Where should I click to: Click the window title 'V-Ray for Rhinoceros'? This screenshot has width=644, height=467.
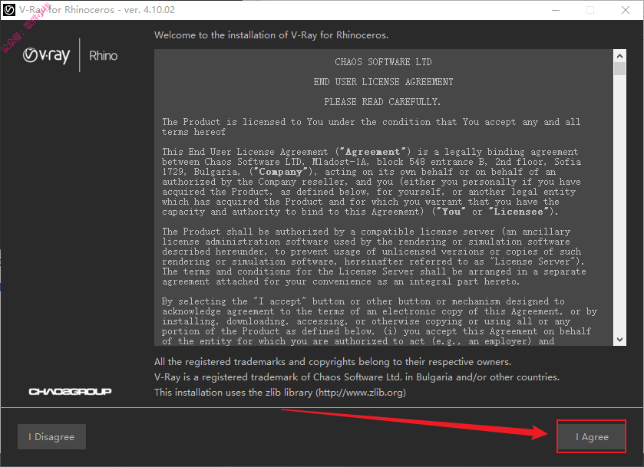click(97, 10)
